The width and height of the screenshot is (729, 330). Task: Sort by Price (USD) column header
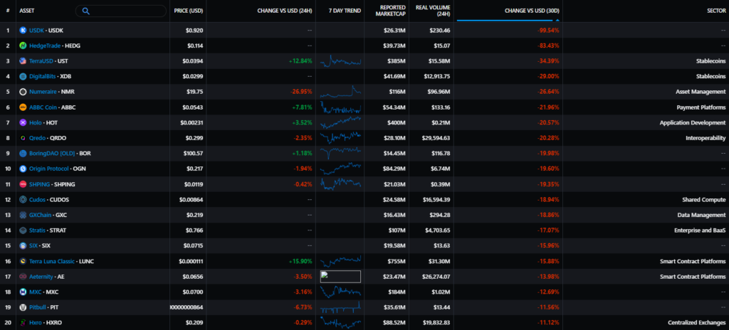tap(189, 11)
